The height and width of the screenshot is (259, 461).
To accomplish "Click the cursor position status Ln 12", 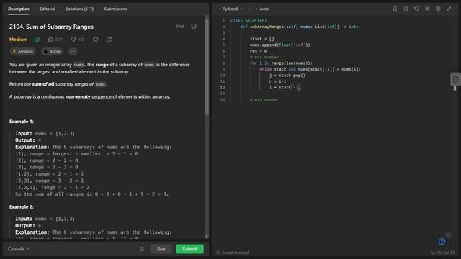I will 442,253.
